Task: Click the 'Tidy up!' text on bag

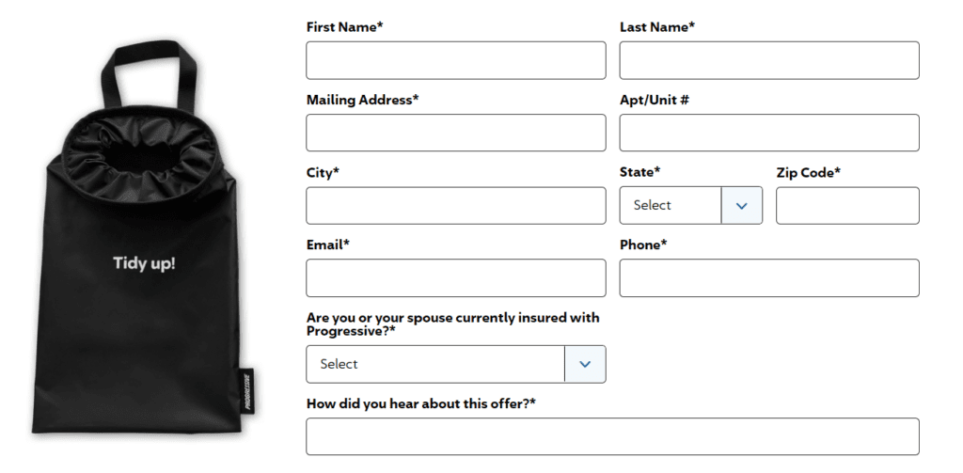Action: (144, 262)
